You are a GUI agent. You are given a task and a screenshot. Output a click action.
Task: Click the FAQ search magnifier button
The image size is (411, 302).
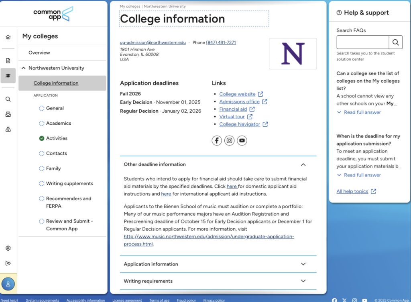[395, 42]
